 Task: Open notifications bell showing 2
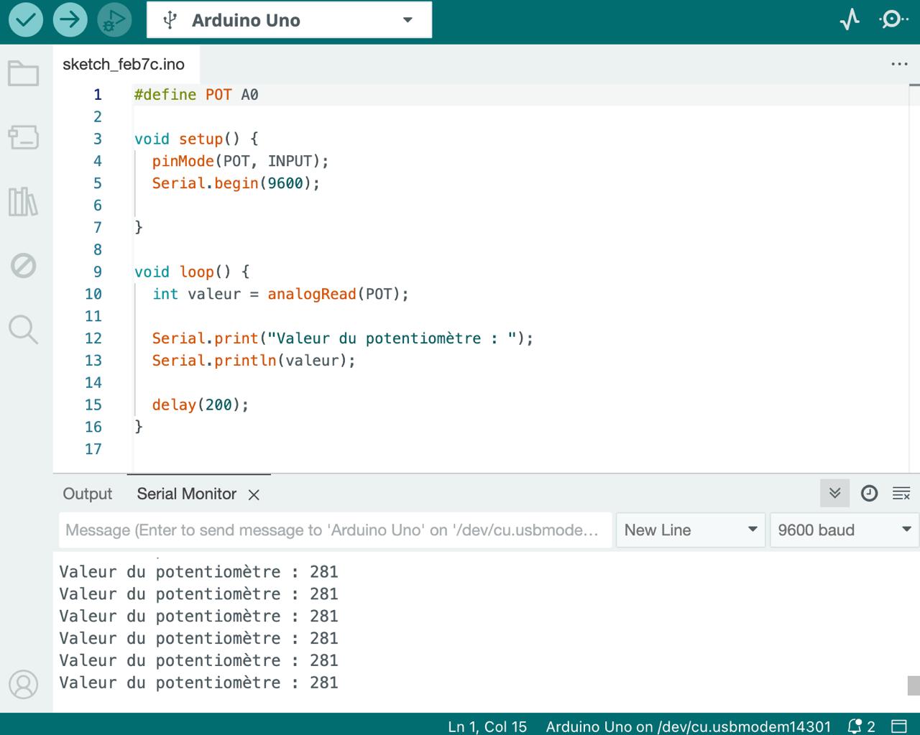861,726
